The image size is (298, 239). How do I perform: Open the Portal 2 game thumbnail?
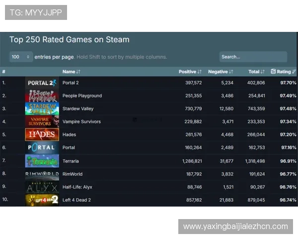tap(42, 83)
